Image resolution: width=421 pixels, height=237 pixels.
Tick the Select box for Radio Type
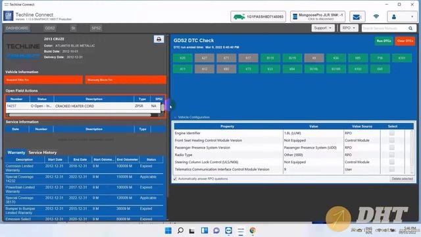[x=392, y=155]
